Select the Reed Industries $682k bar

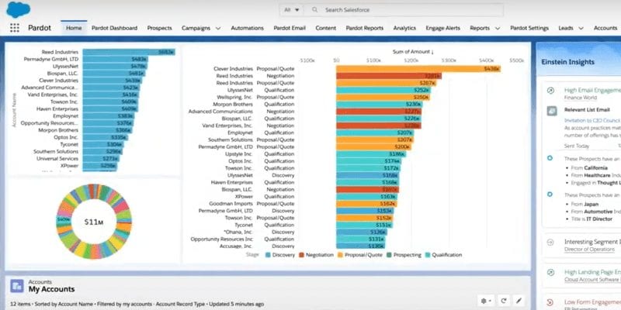129,52
